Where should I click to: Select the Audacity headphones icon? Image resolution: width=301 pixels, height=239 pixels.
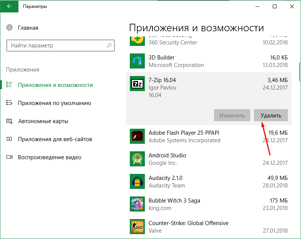[137, 181]
